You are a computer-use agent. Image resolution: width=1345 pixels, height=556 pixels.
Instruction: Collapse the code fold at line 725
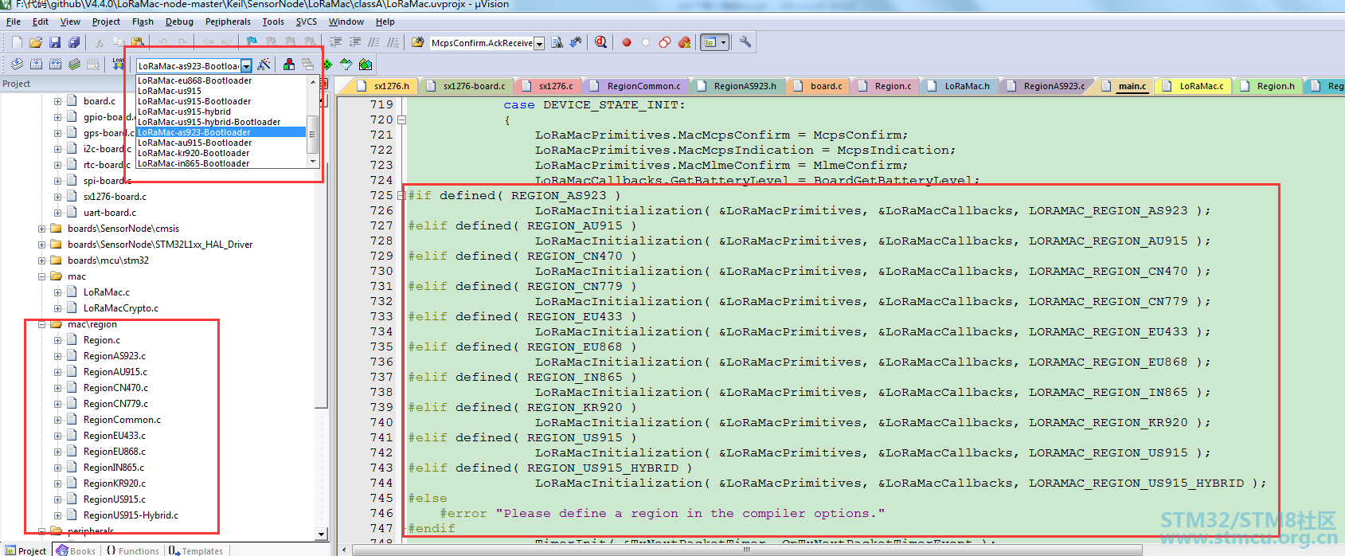pyautogui.click(x=402, y=196)
